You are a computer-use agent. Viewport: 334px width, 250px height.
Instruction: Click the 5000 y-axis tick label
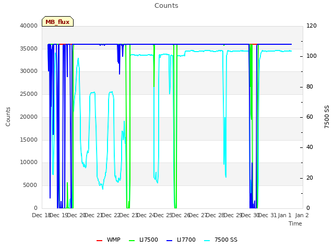coord(30,185)
